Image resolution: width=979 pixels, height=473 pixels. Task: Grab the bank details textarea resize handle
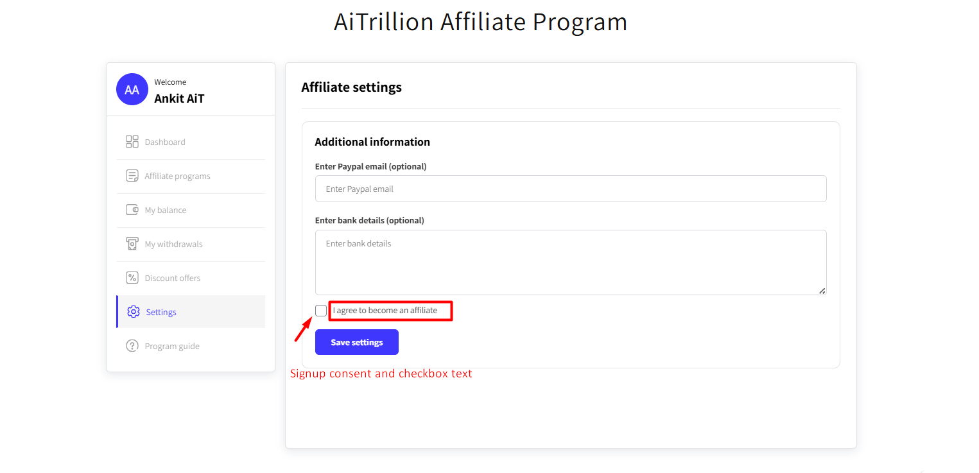(822, 291)
